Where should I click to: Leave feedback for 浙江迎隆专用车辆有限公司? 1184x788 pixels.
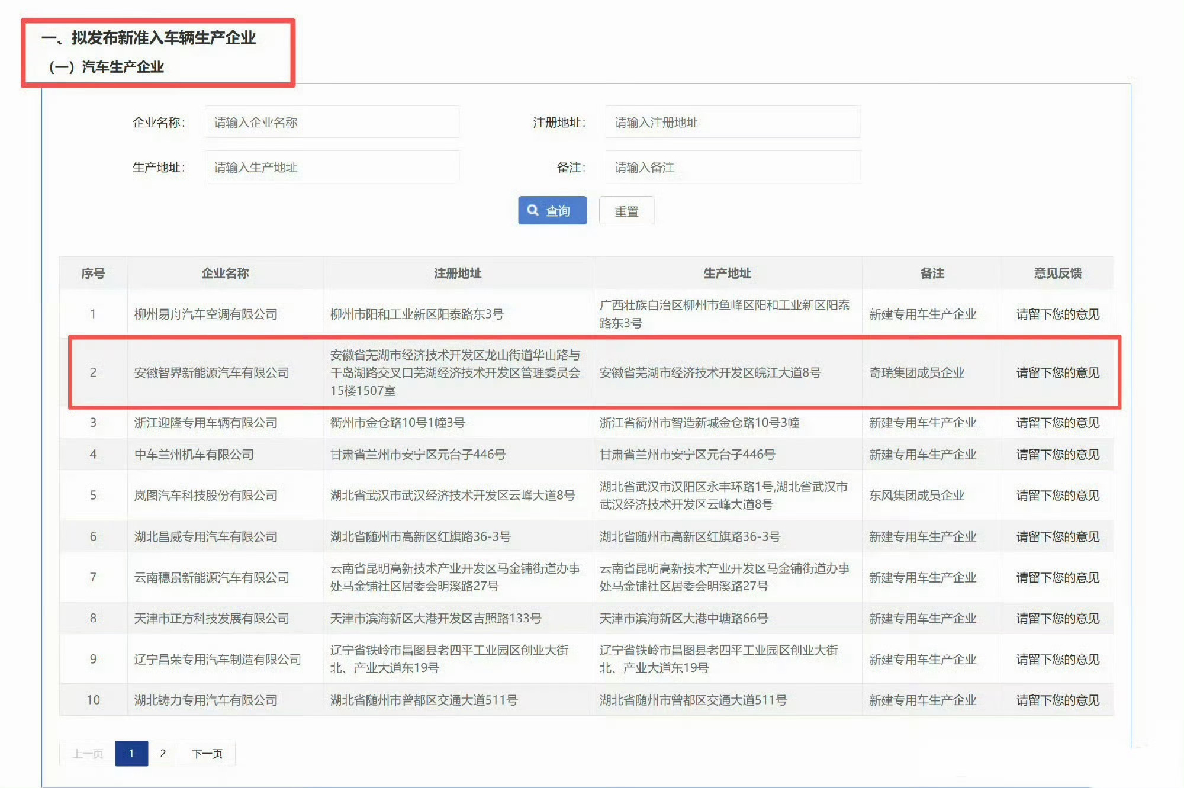click(1057, 422)
